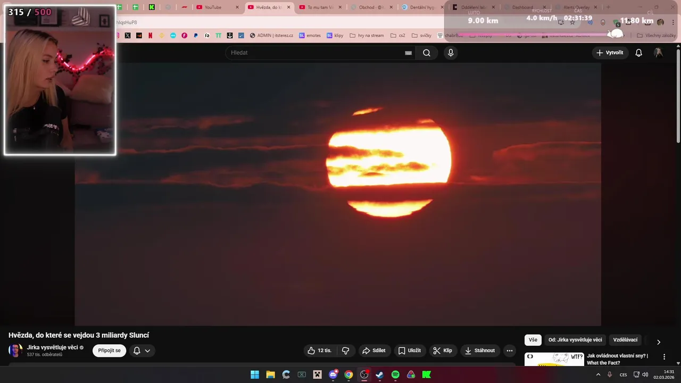Image resolution: width=681 pixels, height=383 pixels.
Task: Open options menu for recommended video
Action: 664,357
